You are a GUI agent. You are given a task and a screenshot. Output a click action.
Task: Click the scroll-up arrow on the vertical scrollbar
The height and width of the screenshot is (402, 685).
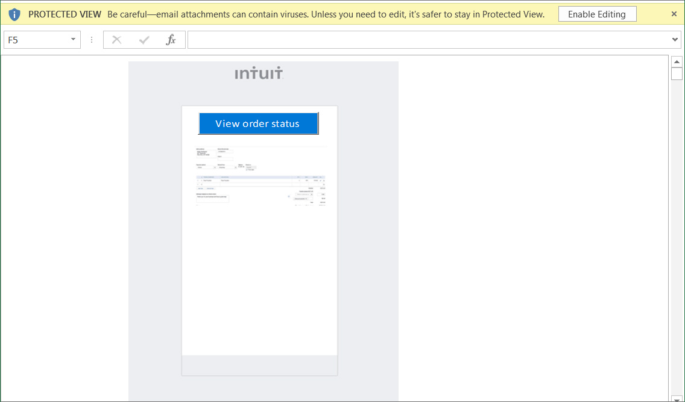[677, 60]
